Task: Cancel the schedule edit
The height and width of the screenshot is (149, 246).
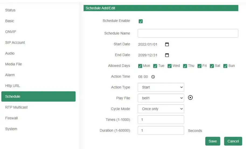Action: click(x=233, y=141)
